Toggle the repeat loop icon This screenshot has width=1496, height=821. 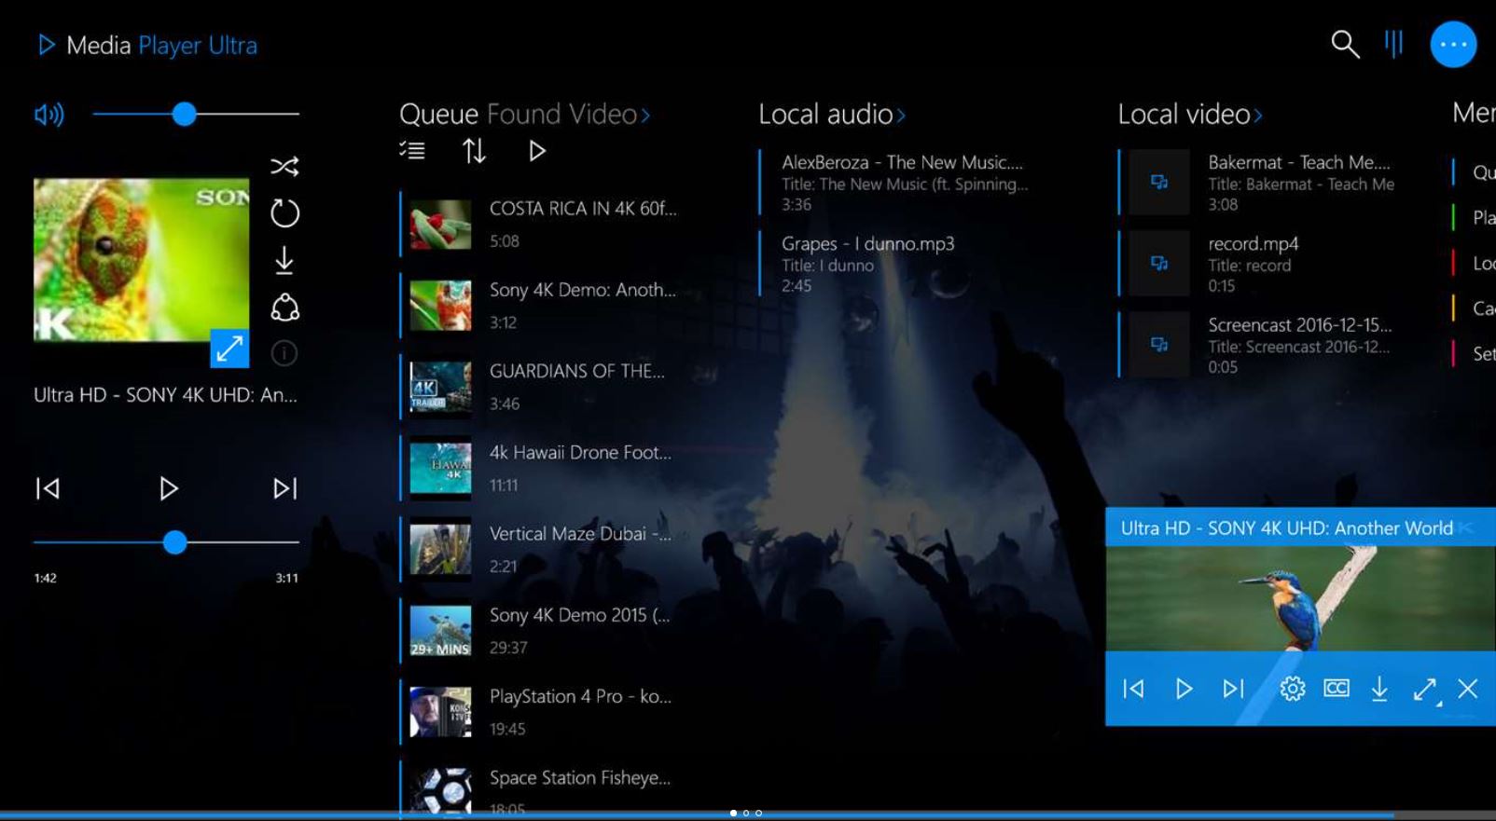coord(284,213)
